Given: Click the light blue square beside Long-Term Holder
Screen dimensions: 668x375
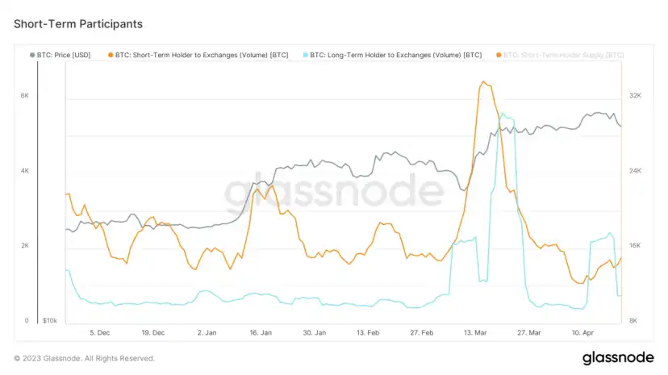Looking at the screenshot, I should coord(306,55).
